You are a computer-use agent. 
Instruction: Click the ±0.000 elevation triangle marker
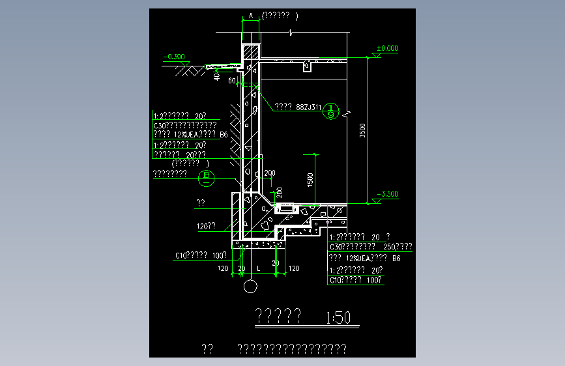click(376, 55)
